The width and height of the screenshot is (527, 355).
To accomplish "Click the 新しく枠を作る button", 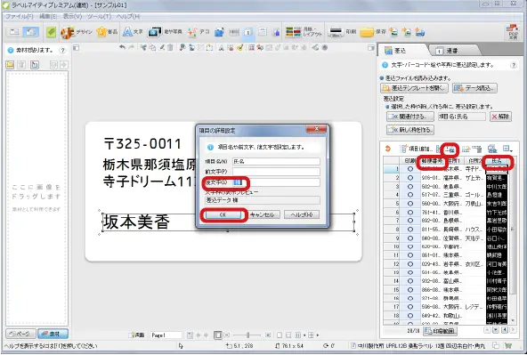I will click(410, 130).
